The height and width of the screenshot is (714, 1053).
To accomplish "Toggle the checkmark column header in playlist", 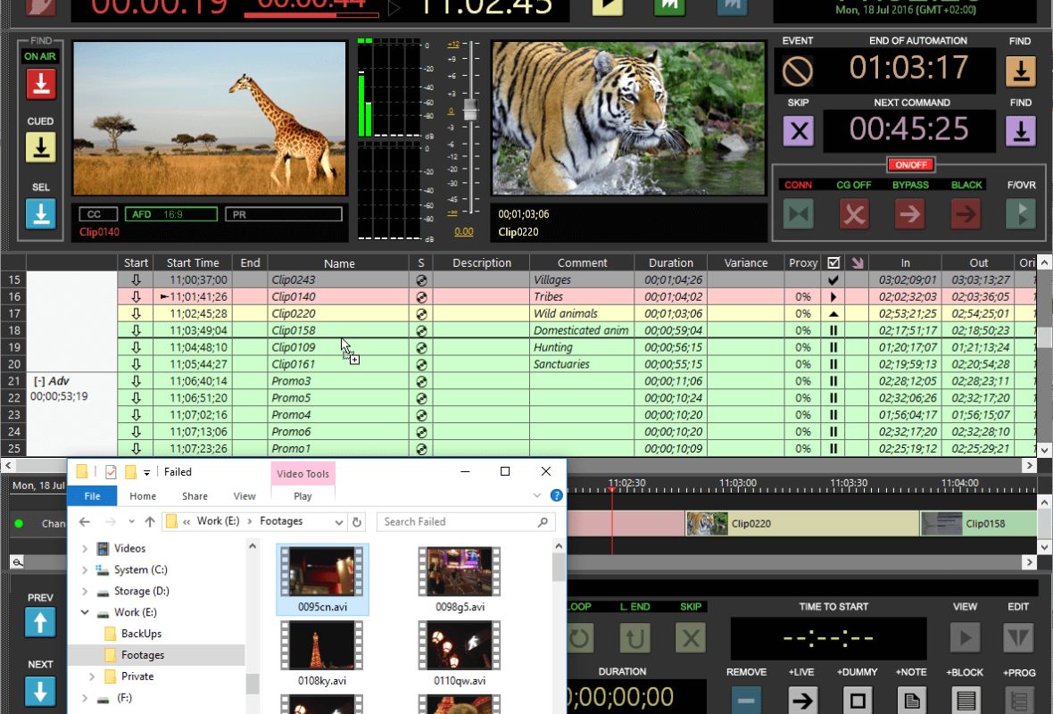I will click(x=833, y=262).
